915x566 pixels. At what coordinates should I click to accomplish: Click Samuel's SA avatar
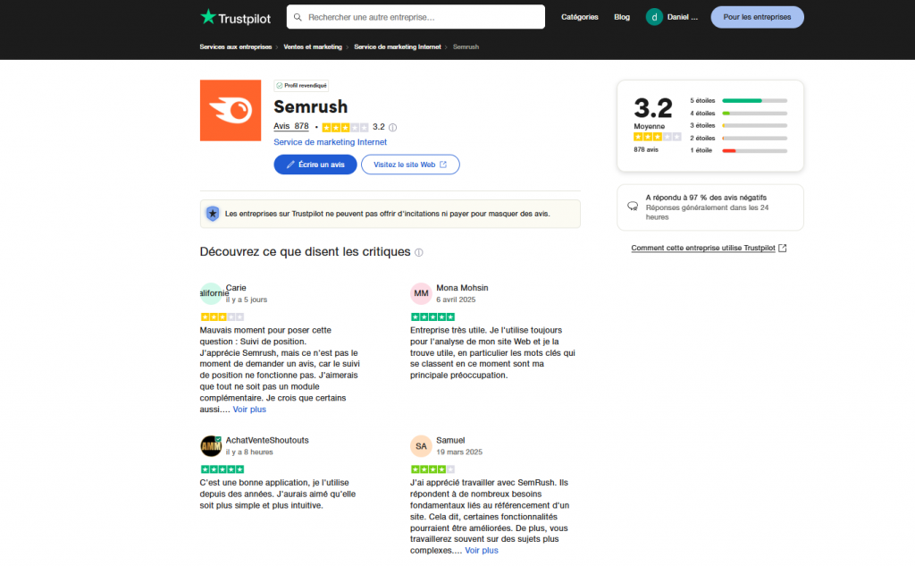[x=421, y=446]
